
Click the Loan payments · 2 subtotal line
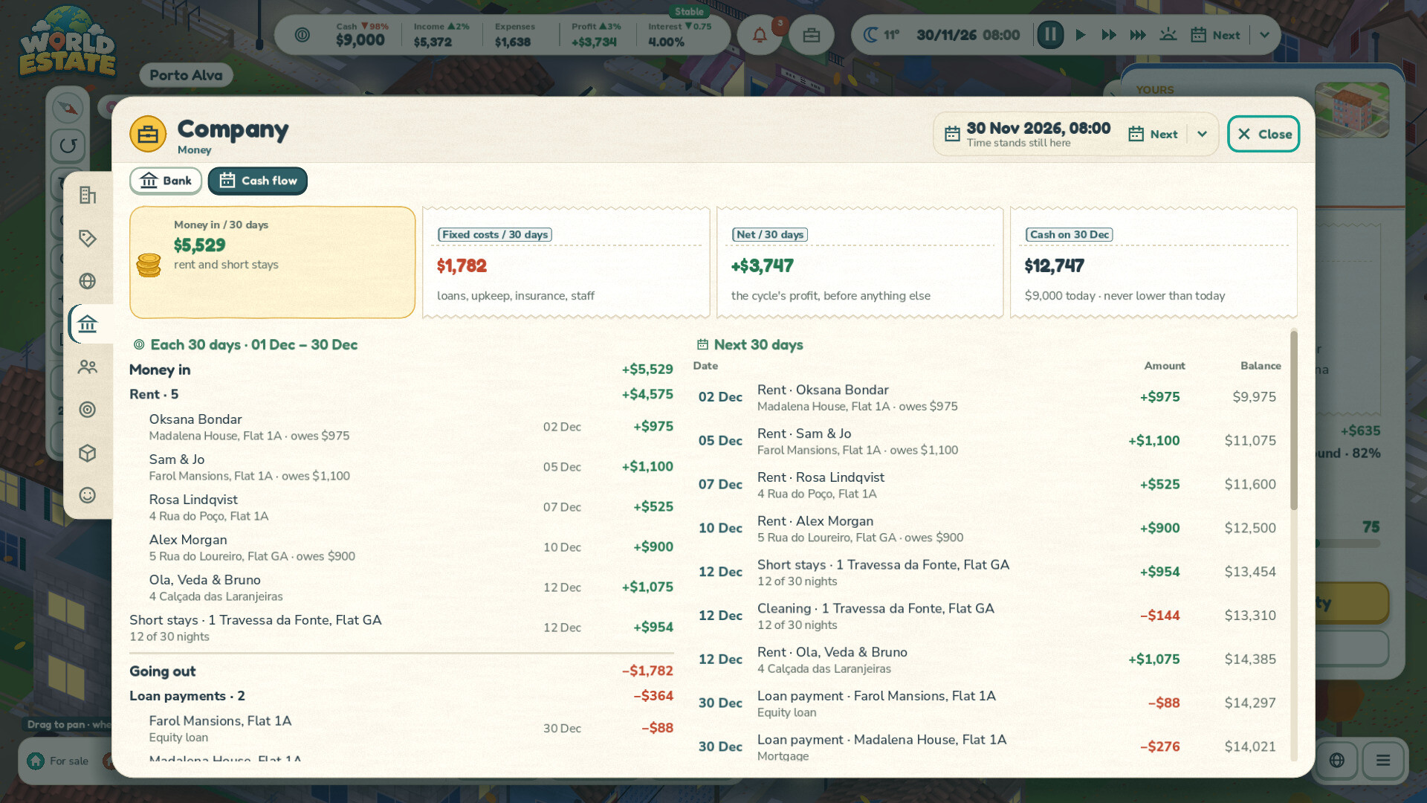pos(401,696)
